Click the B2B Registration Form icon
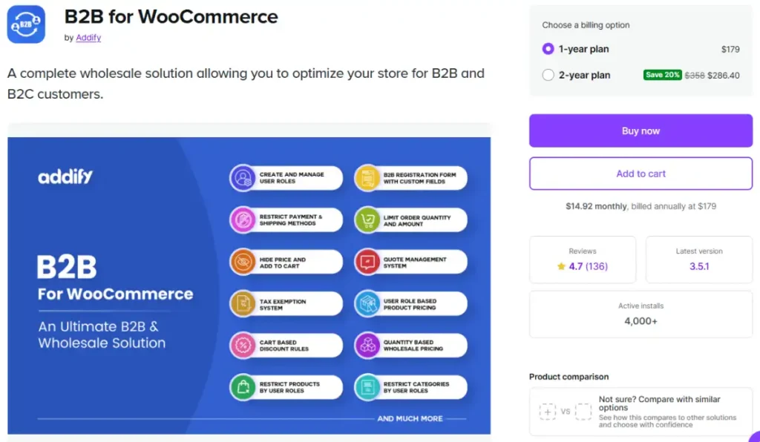 coord(367,178)
